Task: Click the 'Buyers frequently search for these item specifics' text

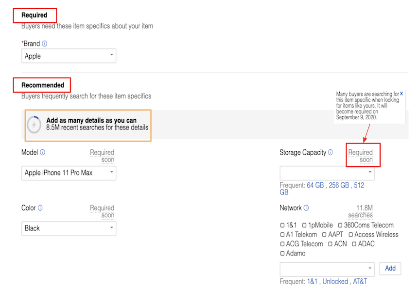Action: point(87,96)
